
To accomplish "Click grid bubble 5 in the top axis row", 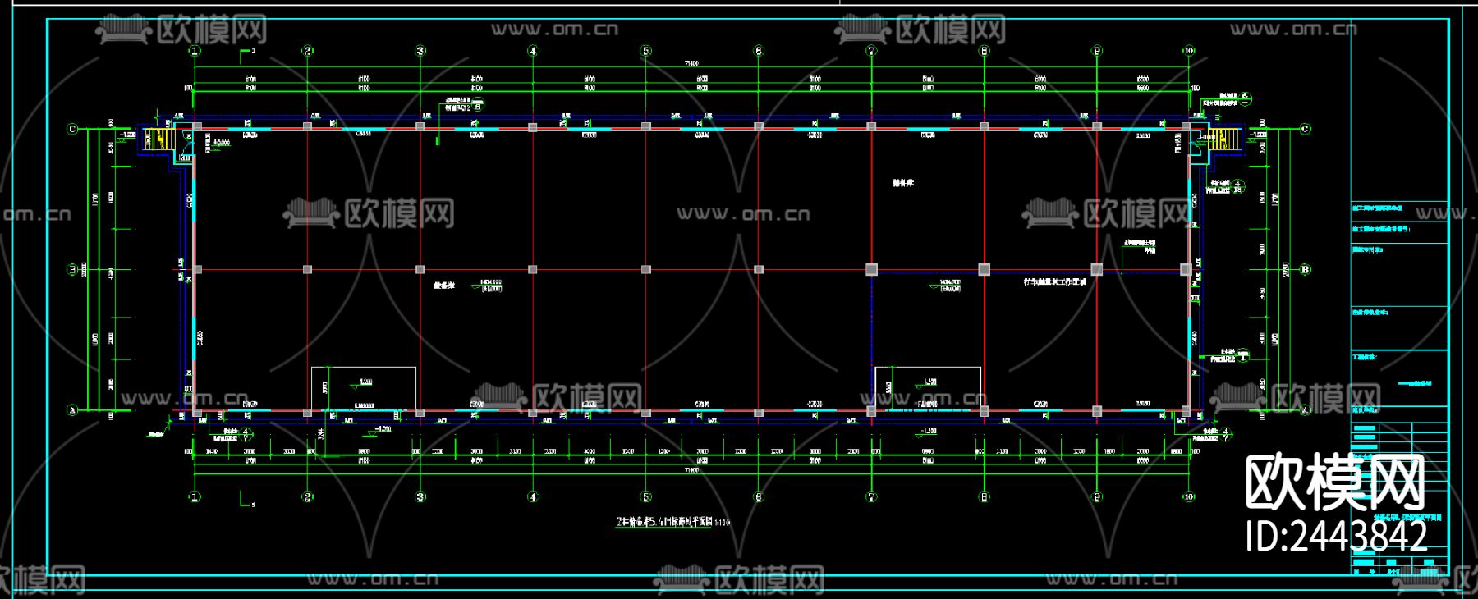I will (x=646, y=51).
